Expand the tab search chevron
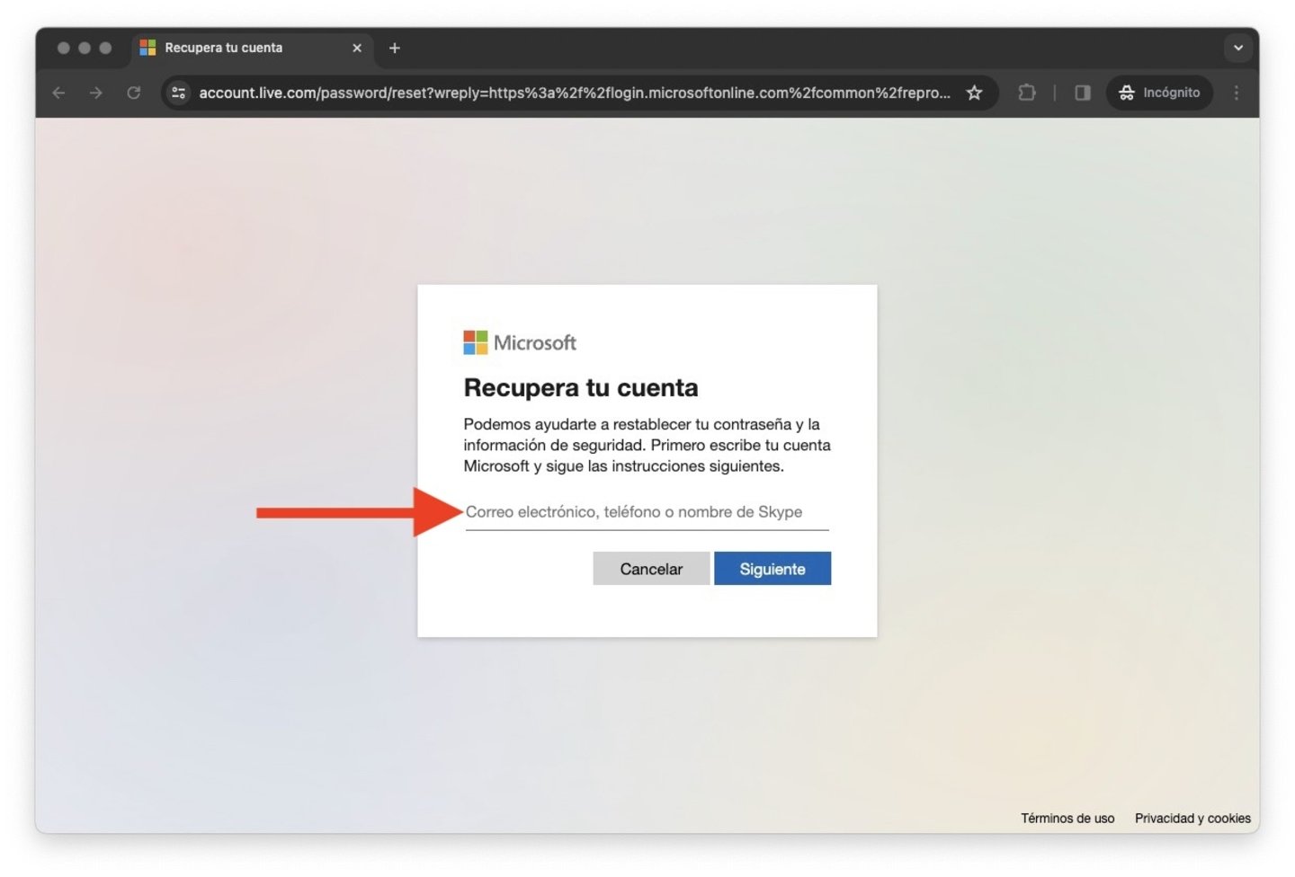Screen dimensions: 1295x877 point(1238,48)
